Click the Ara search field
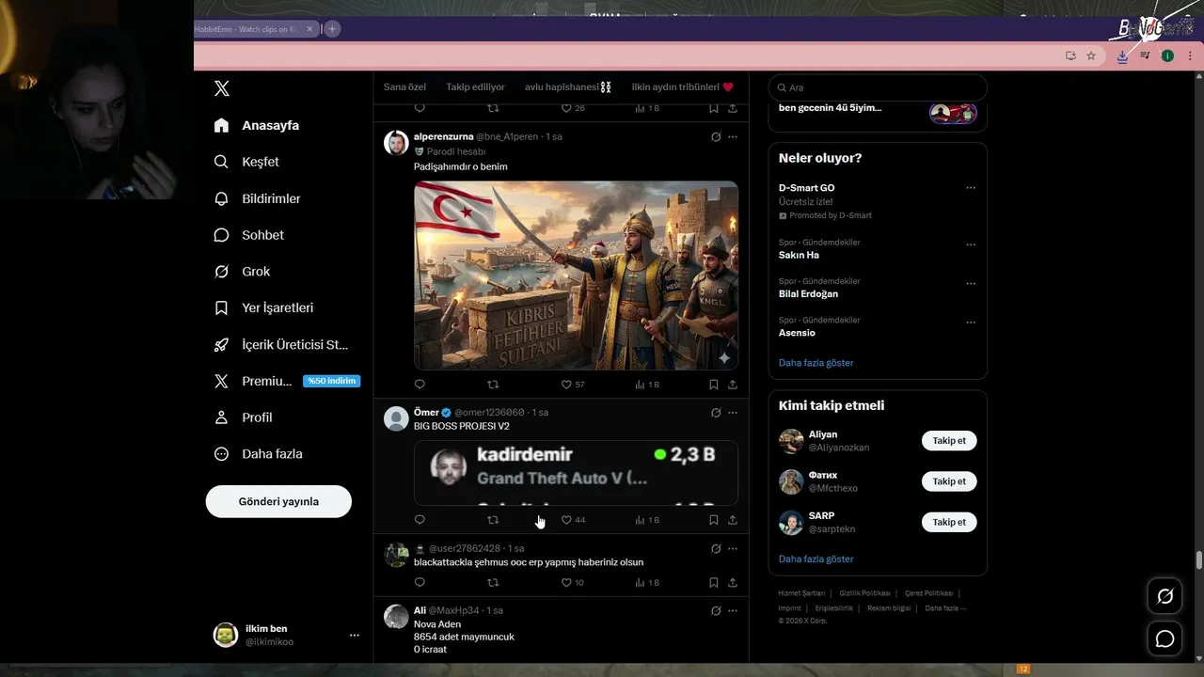The height and width of the screenshot is (677, 1204). point(878,87)
